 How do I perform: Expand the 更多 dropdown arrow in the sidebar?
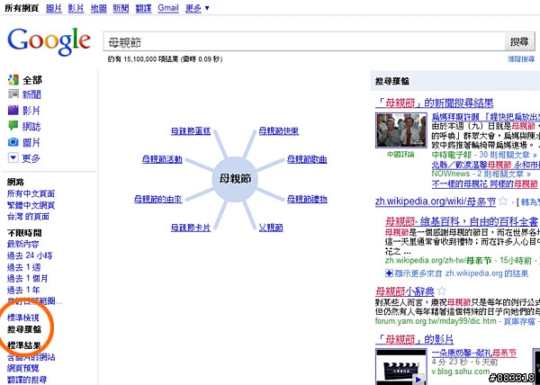tap(13, 158)
